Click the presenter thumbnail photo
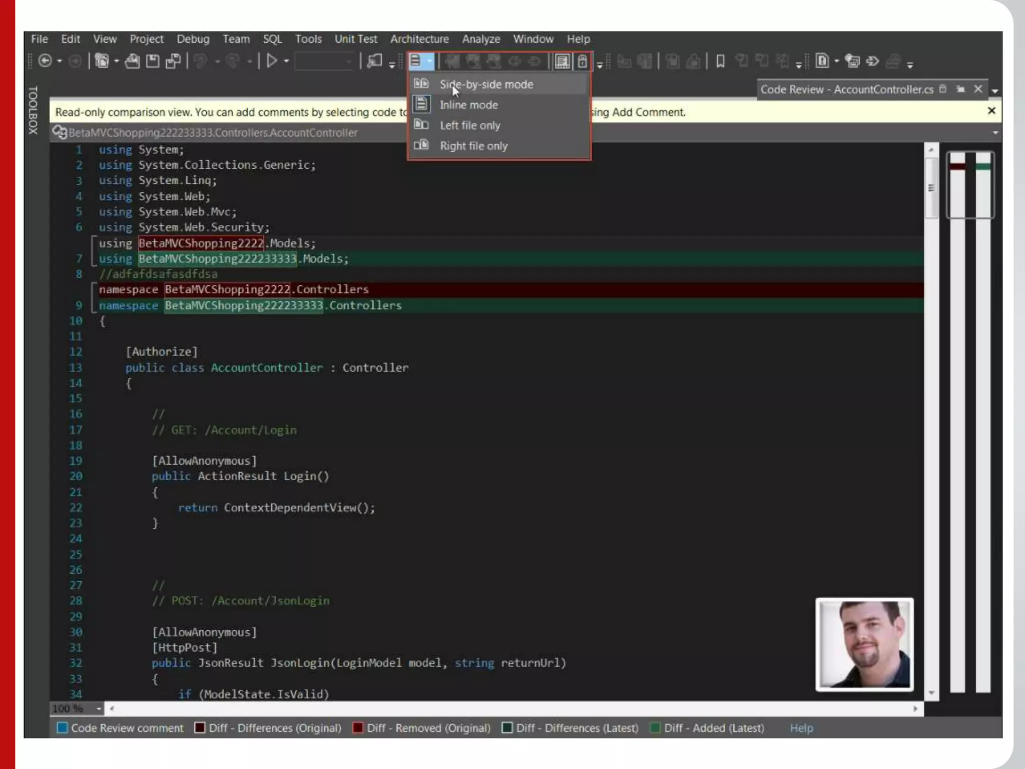 pos(864,644)
